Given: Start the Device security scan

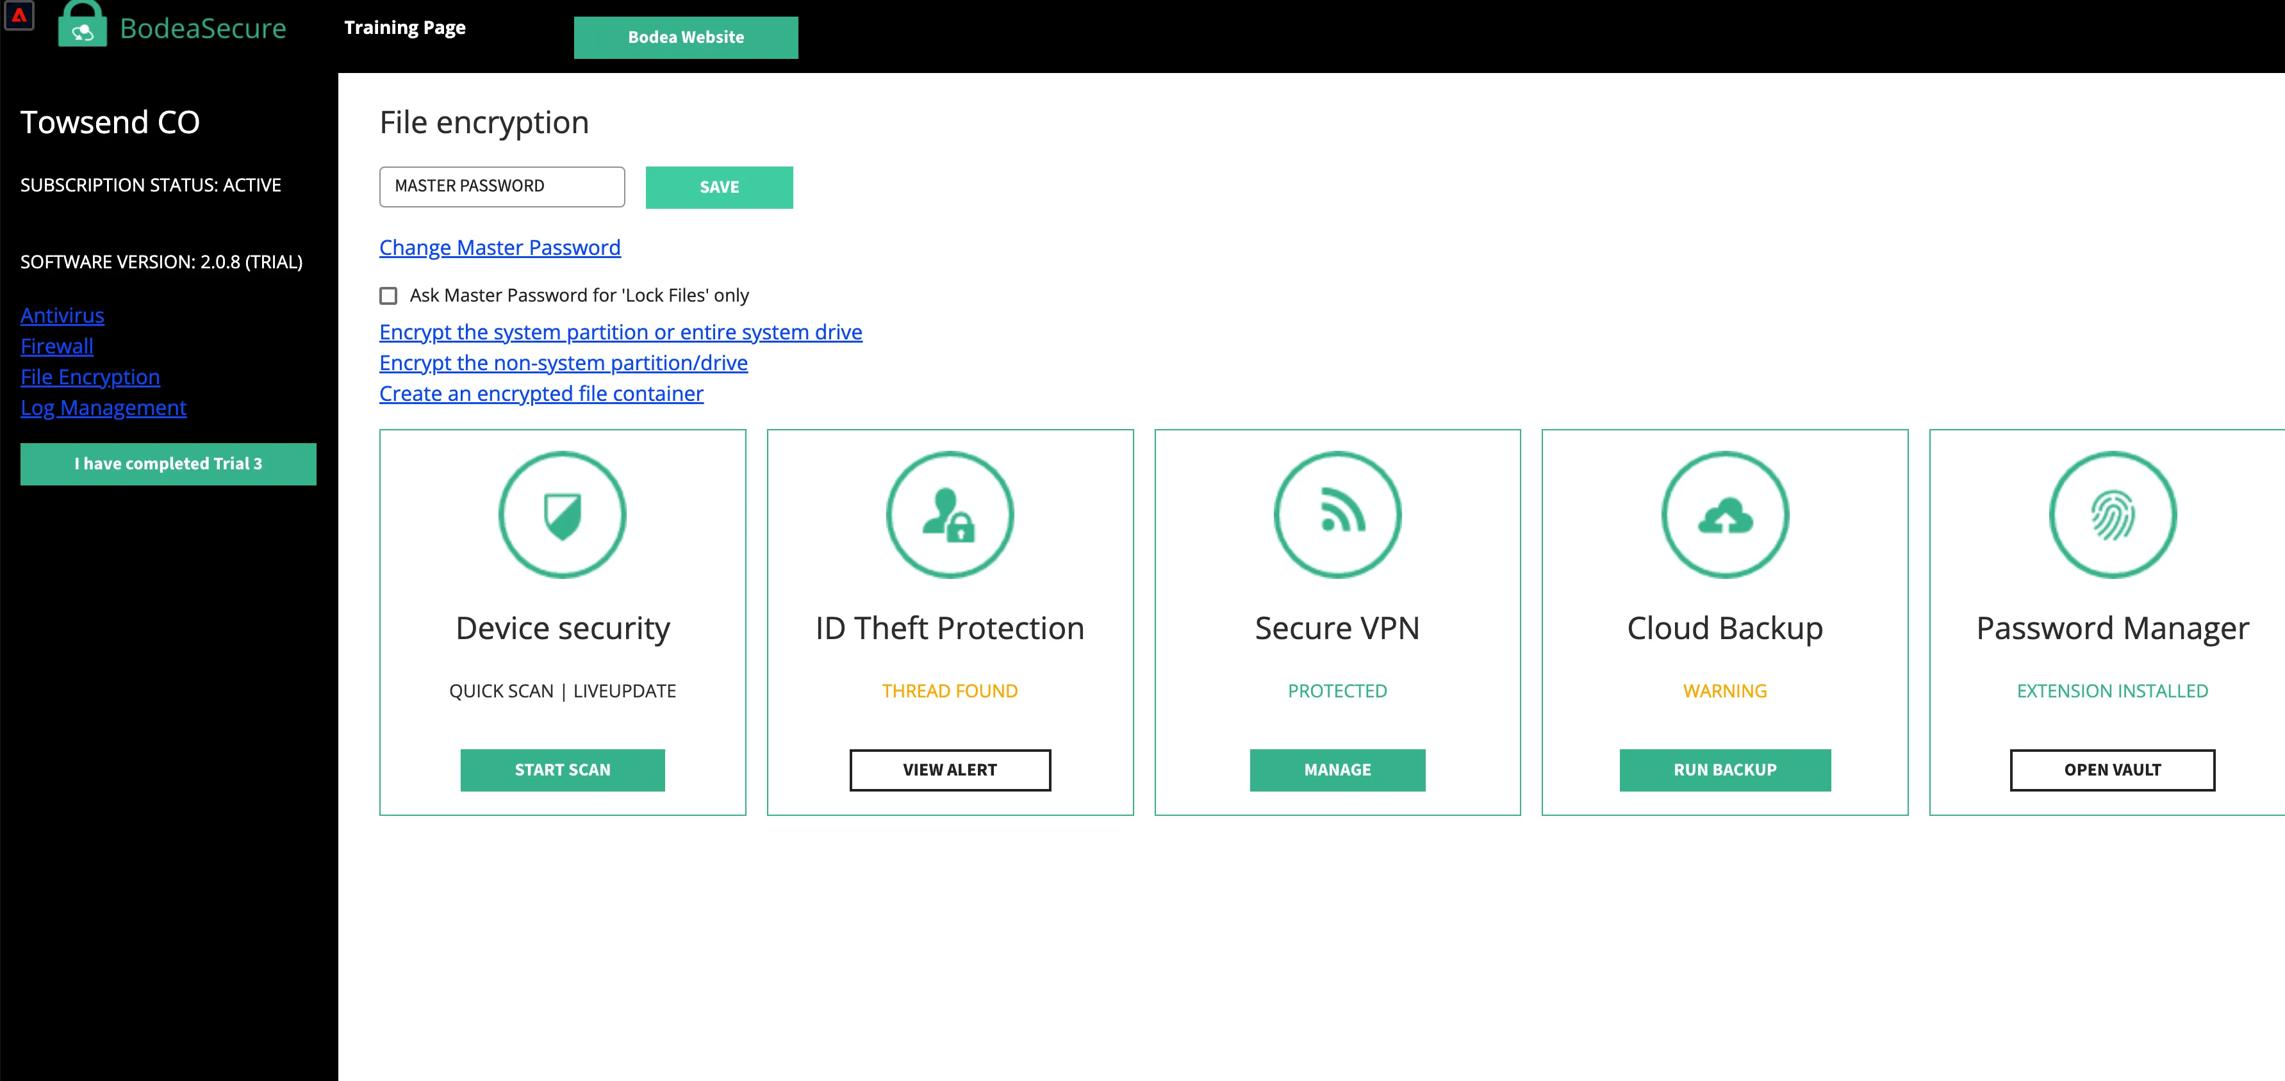Looking at the screenshot, I should pyautogui.click(x=563, y=770).
